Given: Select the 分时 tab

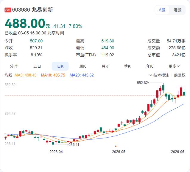Looking at the screenshot, I should 14,66.
